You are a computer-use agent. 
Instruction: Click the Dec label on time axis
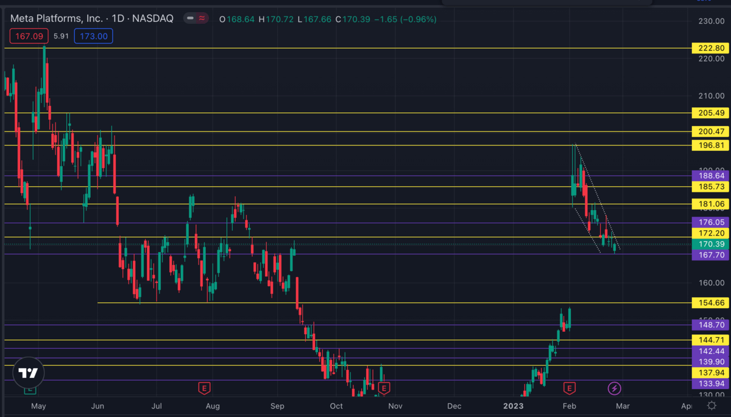454,405
